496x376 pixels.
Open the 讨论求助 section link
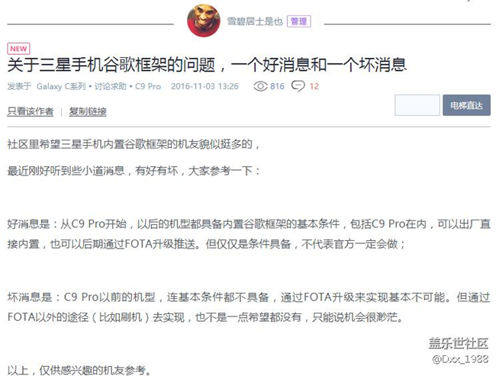(x=110, y=86)
